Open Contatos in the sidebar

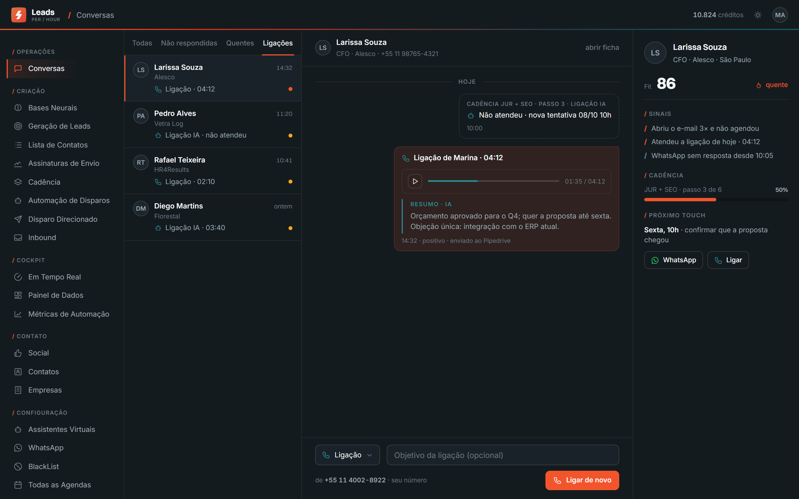pyautogui.click(x=61, y=371)
